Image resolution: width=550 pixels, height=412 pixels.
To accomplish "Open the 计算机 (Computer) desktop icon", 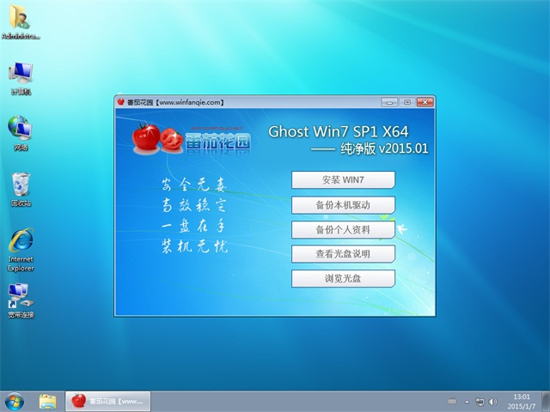I will 21,76.
